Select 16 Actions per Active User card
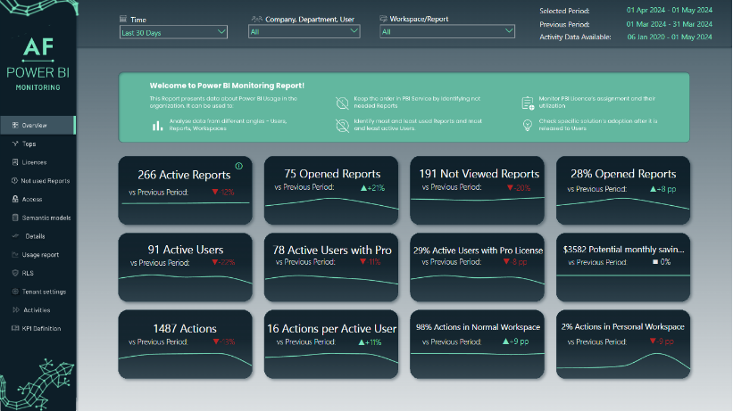The width and height of the screenshot is (733, 411). tap(331, 344)
